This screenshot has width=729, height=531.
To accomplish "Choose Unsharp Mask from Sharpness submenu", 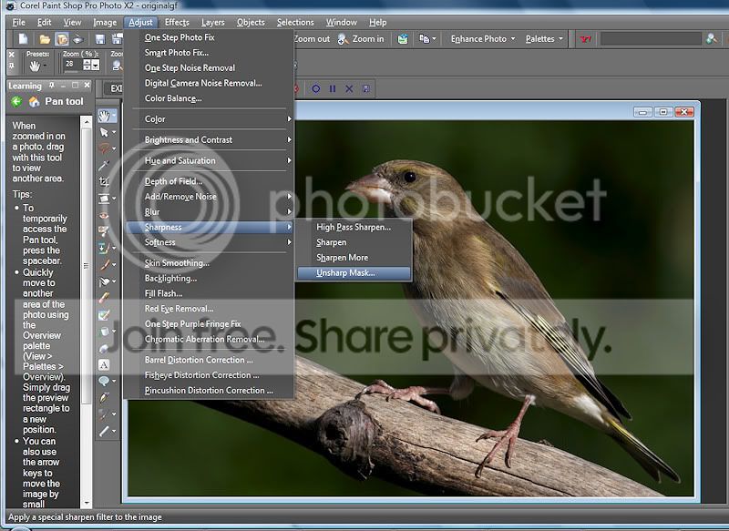I will pos(345,272).
